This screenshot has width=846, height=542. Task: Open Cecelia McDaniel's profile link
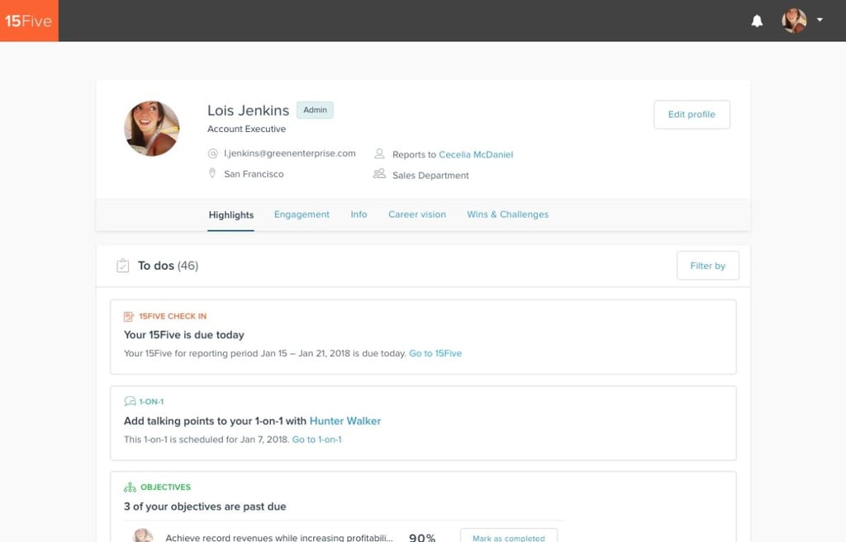476,154
